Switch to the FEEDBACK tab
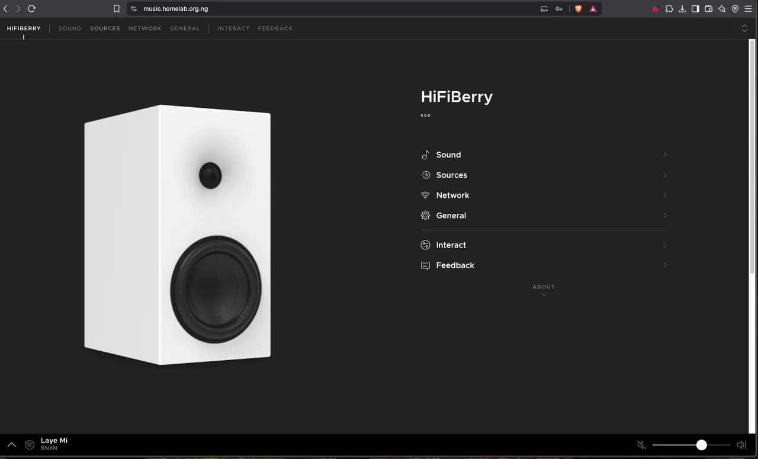 pos(275,28)
